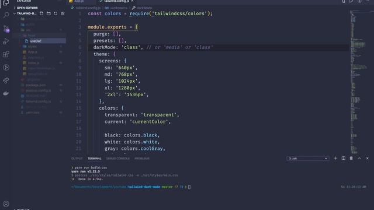Image resolution: width=374 pixels, height=210 pixels.
Task: Maximize the panel with the up chevron
Action: click(359, 158)
